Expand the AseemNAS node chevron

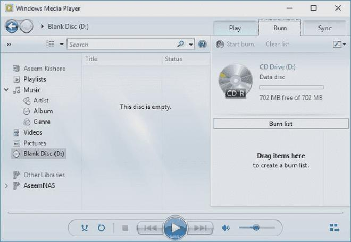point(6,185)
